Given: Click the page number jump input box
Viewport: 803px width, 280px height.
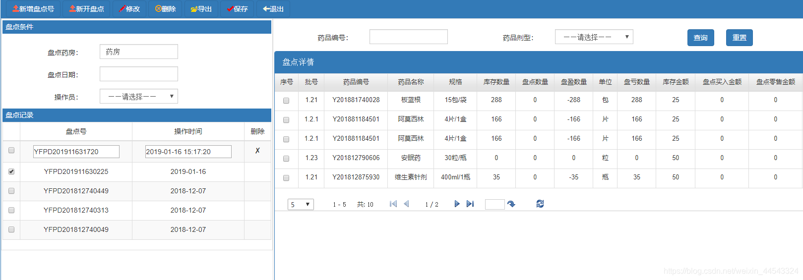Looking at the screenshot, I should 494,204.
